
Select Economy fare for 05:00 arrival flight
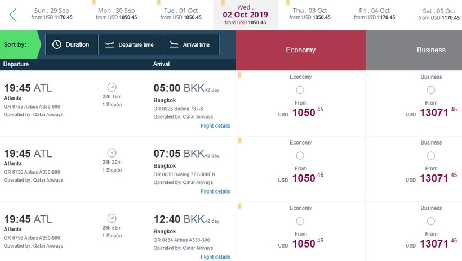300,90
